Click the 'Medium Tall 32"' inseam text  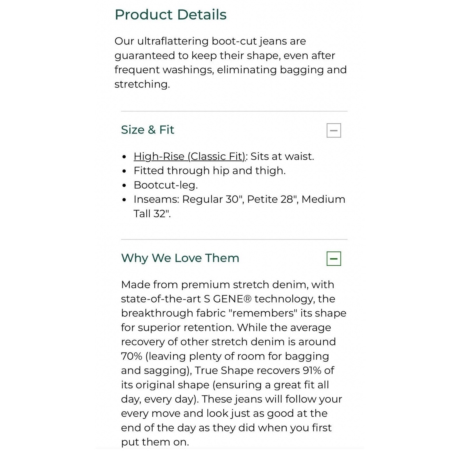(239, 206)
